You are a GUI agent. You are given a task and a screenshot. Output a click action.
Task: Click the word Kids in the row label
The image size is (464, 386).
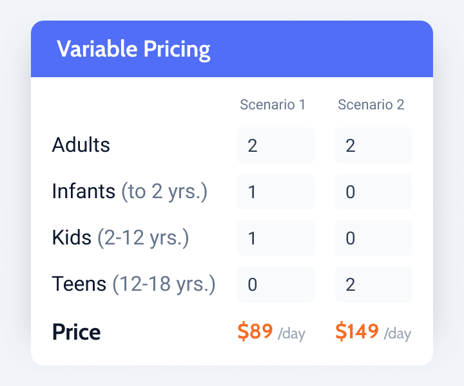[x=72, y=238]
